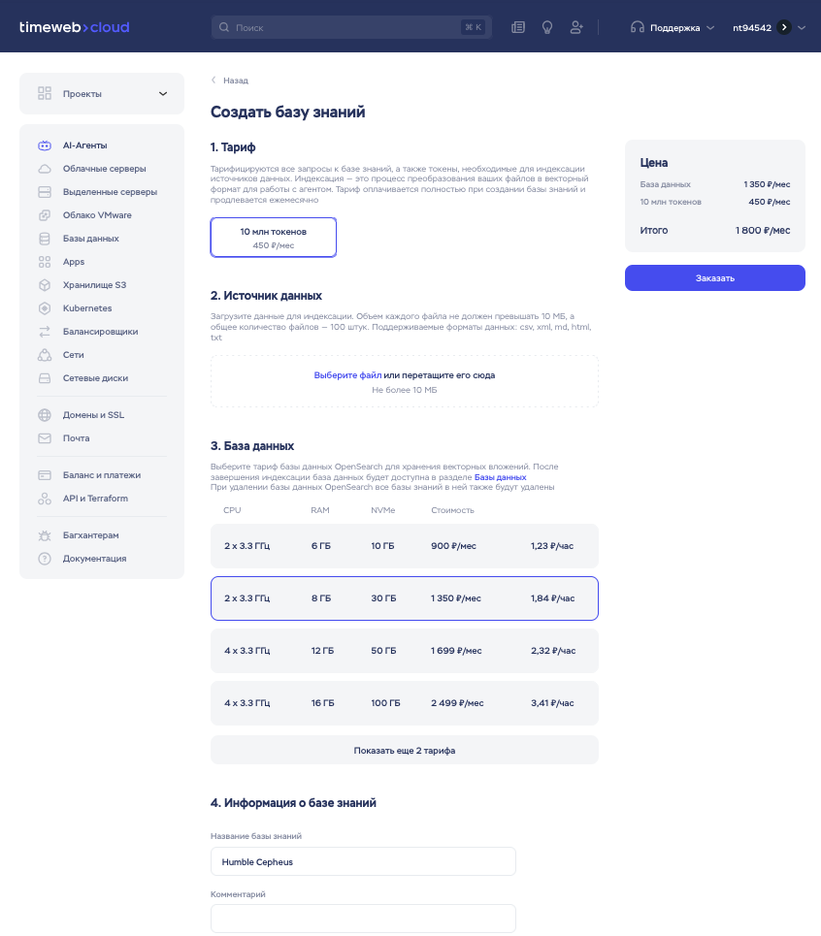The width and height of the screenshot is (821, 936).
Task: Select the 6 ГБ RAM database plan
Action: coord(404,546)
